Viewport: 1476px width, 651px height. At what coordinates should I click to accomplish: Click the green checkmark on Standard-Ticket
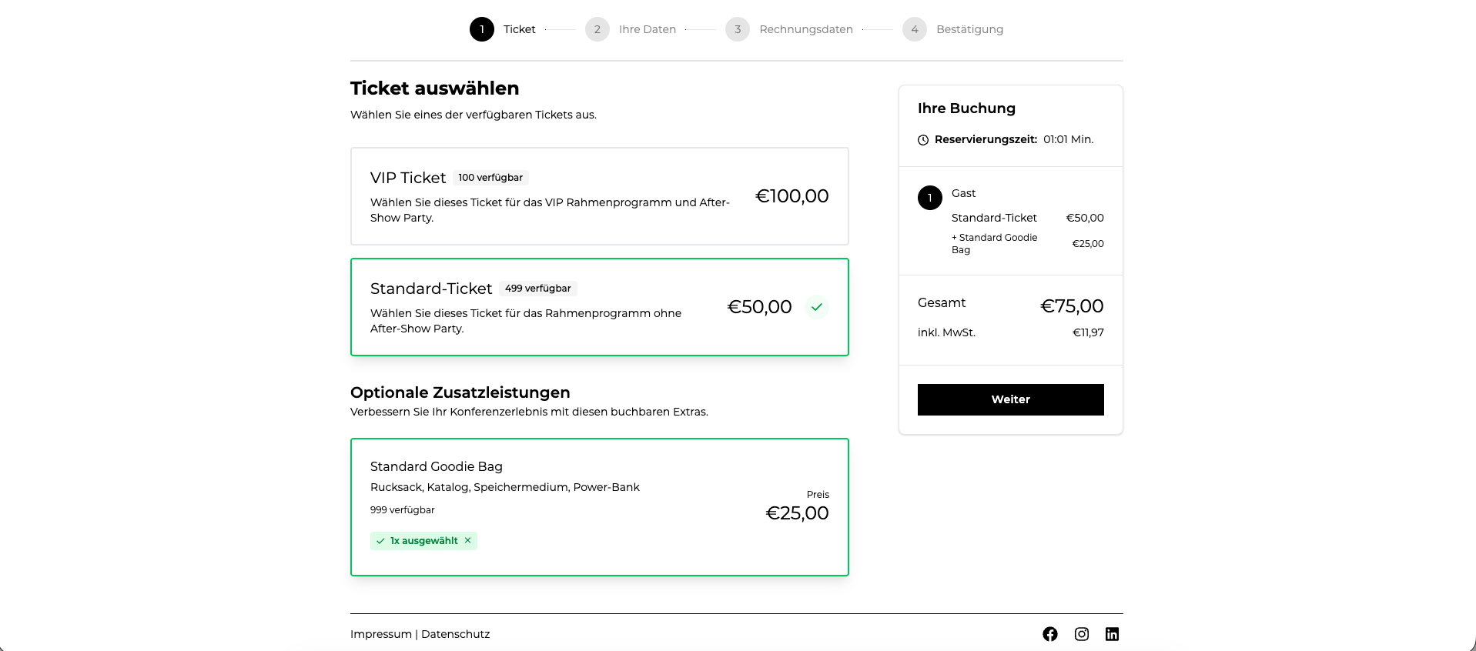817,307
